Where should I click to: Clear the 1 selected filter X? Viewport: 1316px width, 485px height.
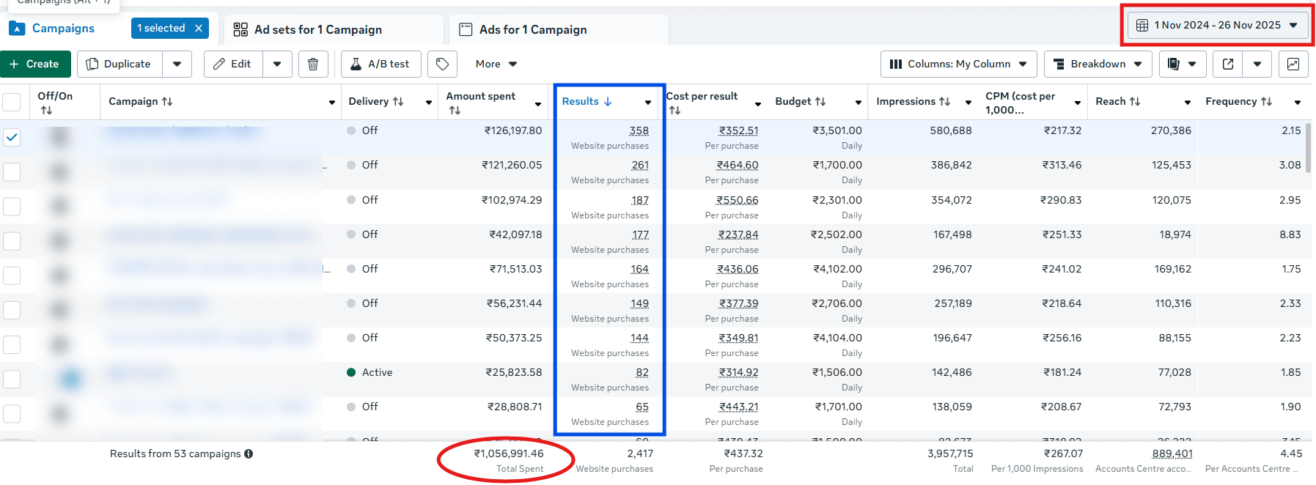pos(199,29)
